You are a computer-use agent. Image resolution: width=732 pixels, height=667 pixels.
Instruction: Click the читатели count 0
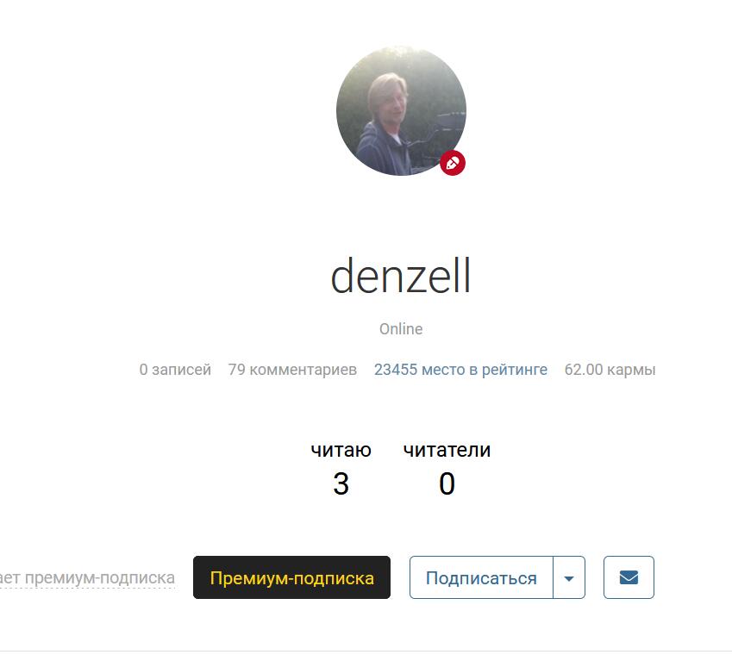[447, 483]
